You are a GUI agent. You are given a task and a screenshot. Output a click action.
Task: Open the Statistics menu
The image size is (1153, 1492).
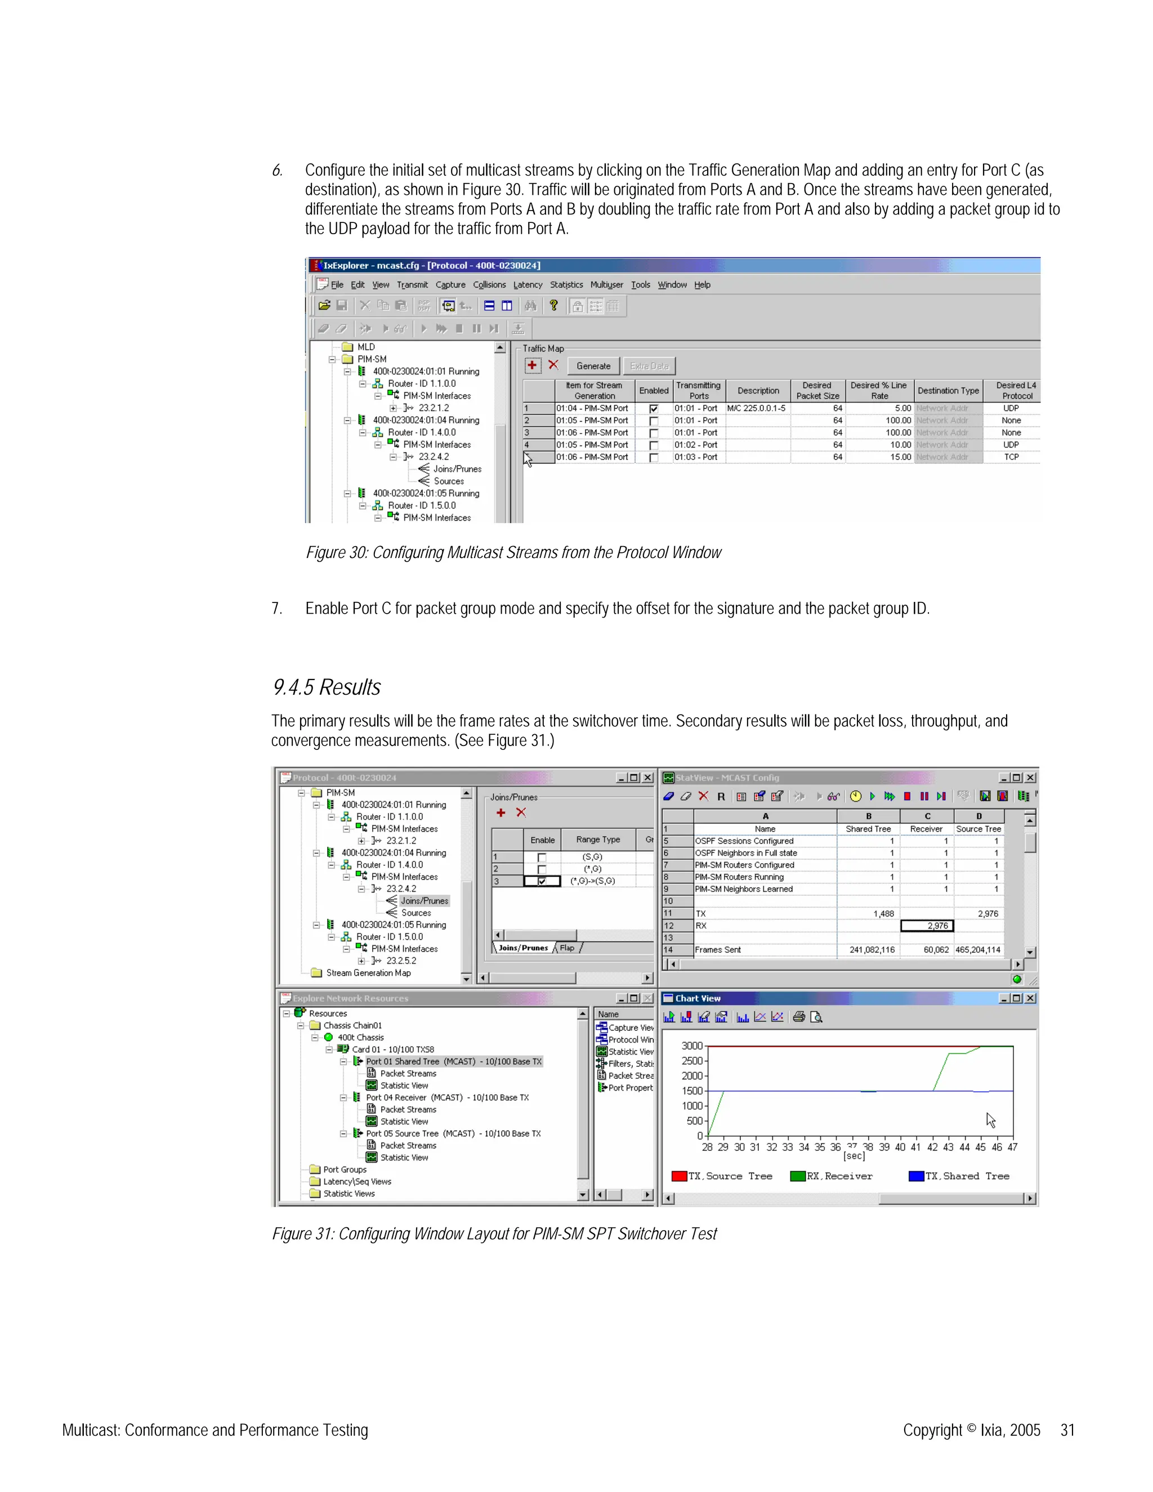click(566, 285)
